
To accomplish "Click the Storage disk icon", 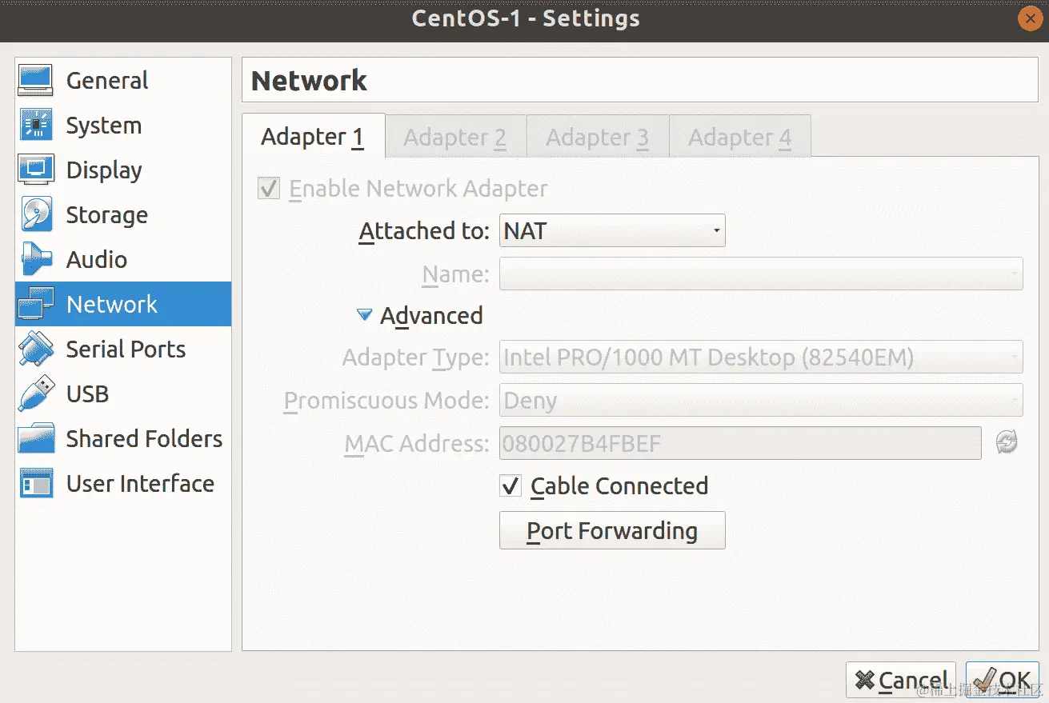I will tap(35, 214).
